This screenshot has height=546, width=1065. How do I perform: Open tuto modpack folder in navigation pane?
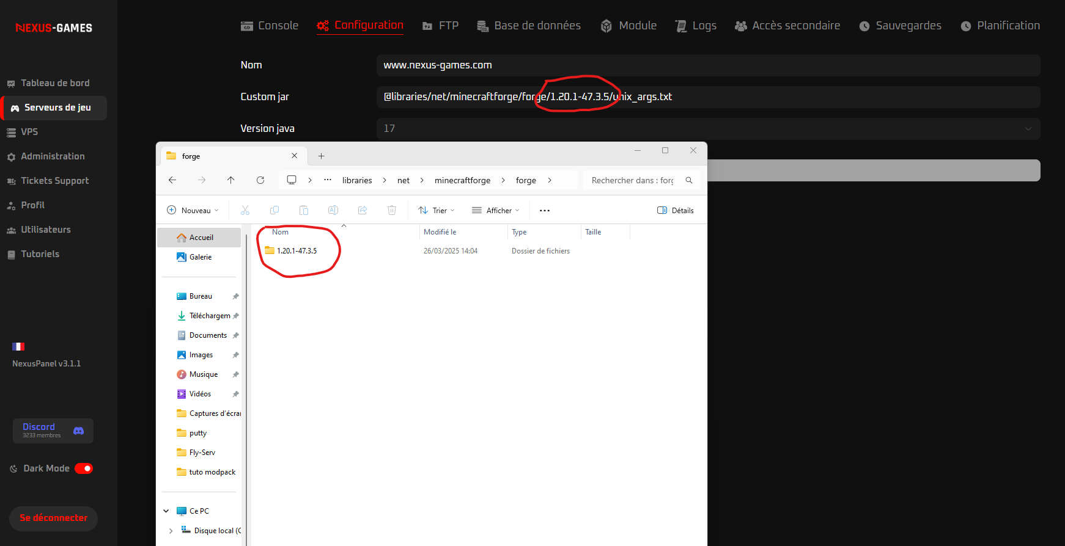pyautogui.click(x=206, y=472)
